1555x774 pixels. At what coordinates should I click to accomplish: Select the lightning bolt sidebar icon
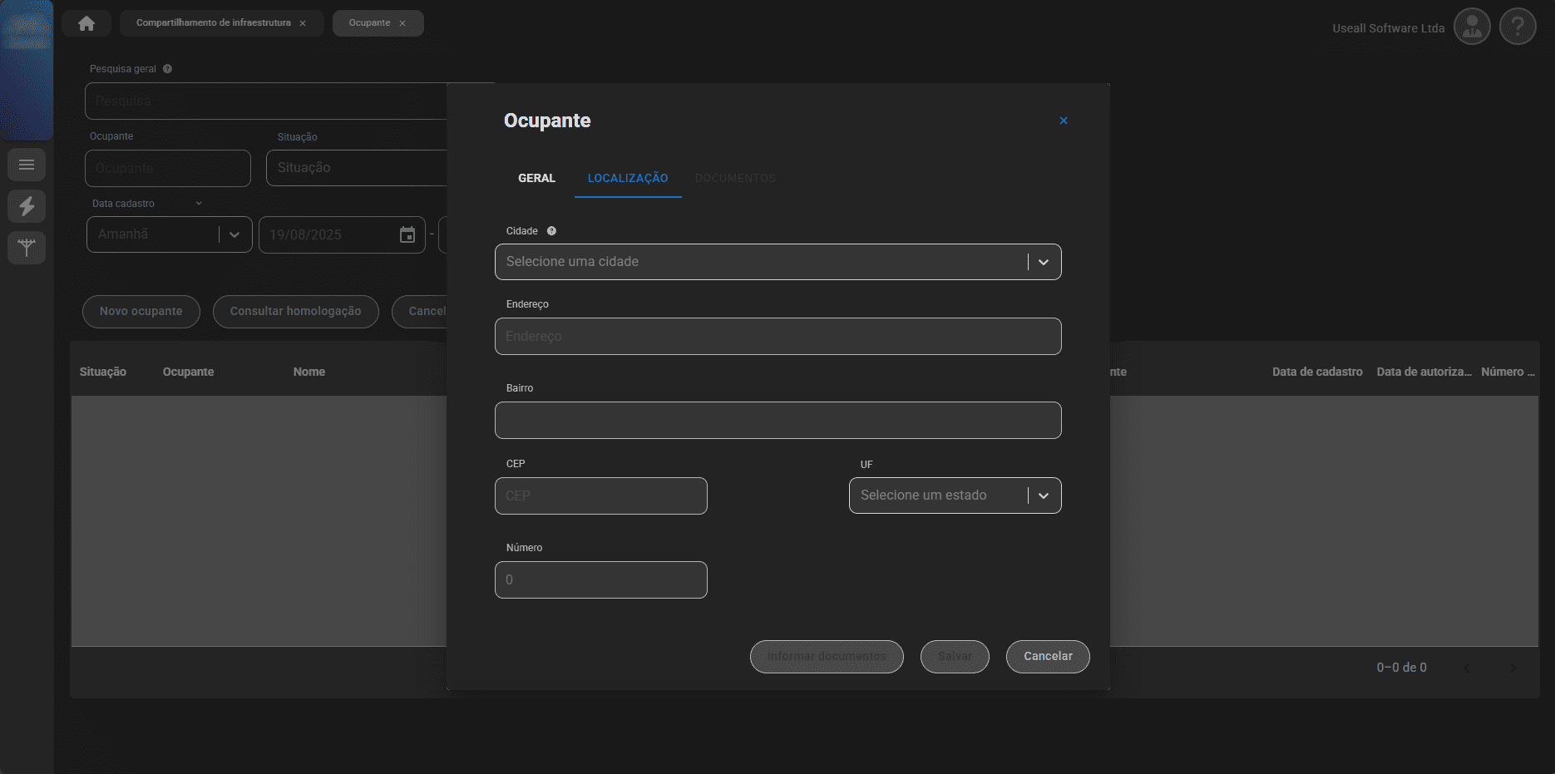27,206
